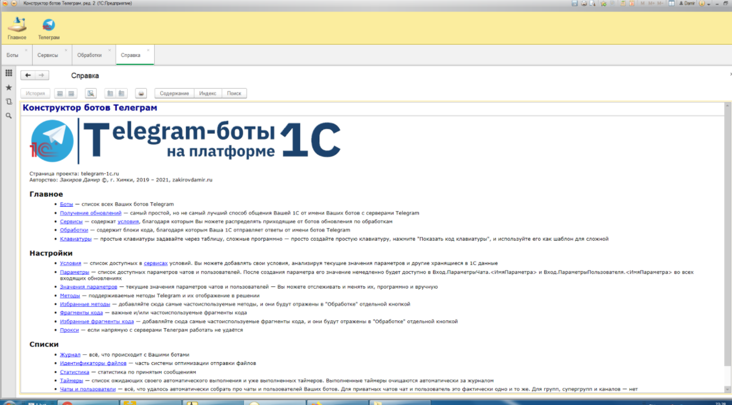Click the Содержание button
The height and width of the screenshot is (405, 732).
pos(174,93)
